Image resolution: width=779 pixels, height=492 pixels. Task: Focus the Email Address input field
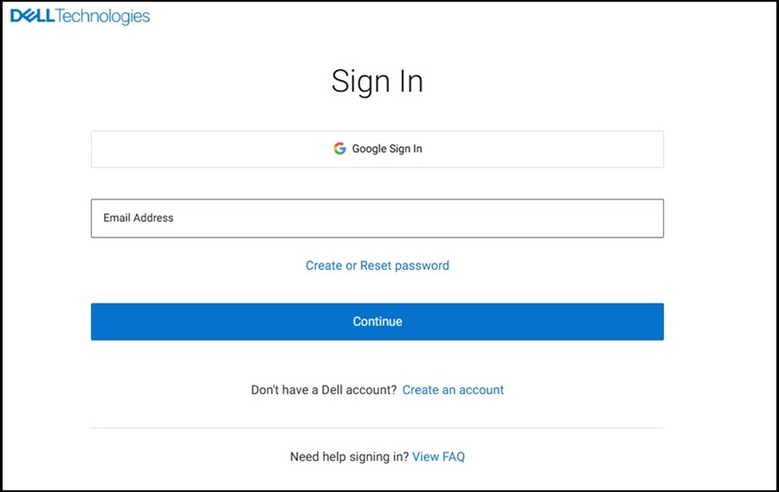click(x=377, y=218)
